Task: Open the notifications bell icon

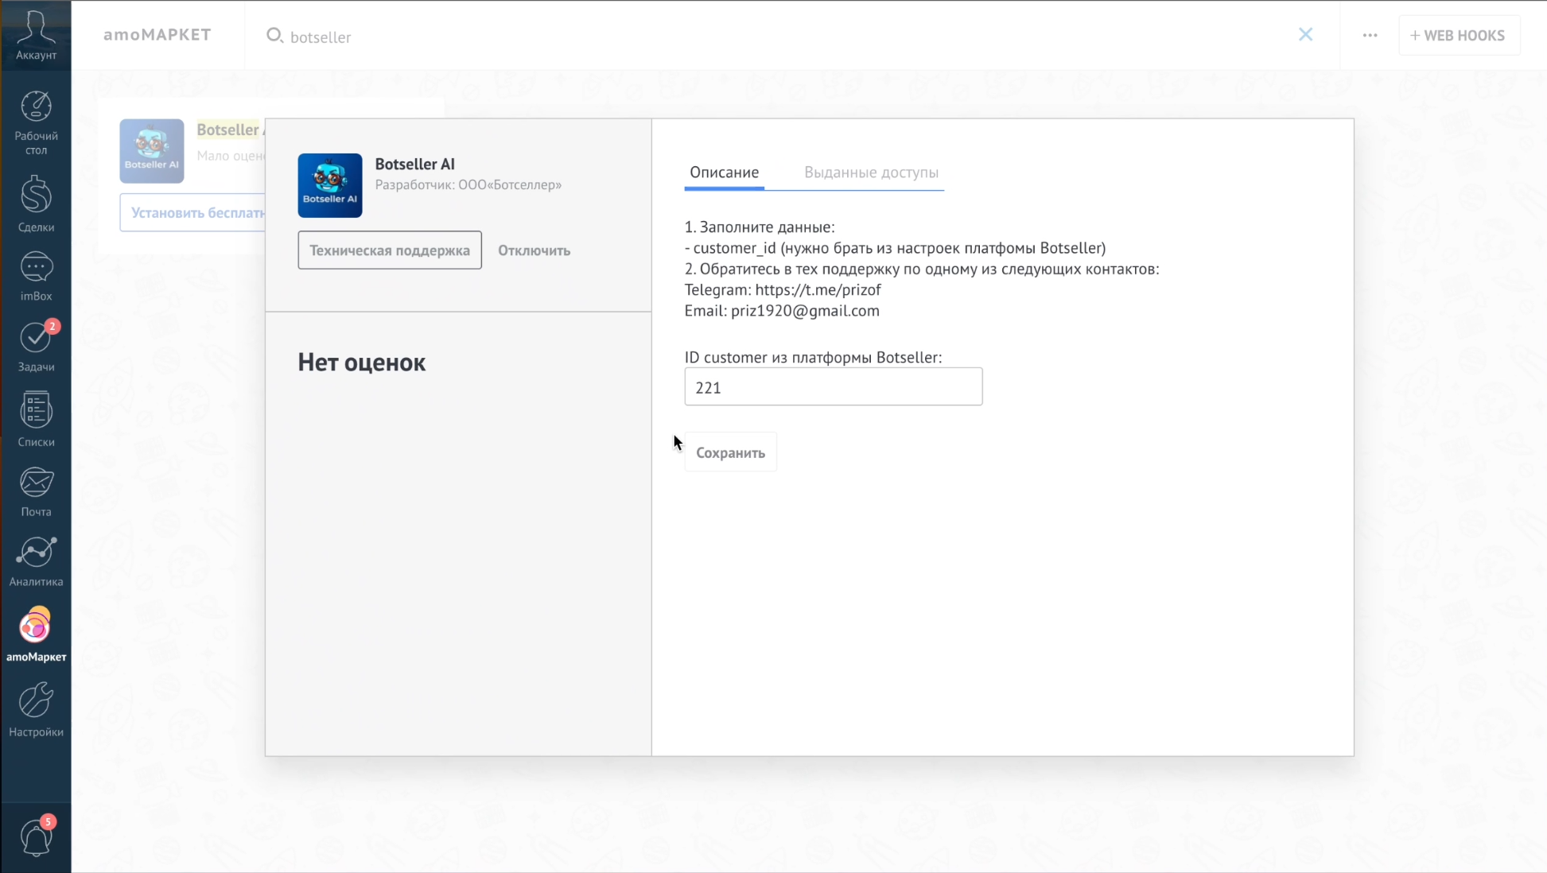Action: pos(36,838)
